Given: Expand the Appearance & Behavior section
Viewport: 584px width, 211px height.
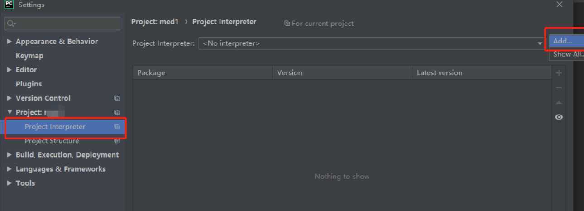Looking at the screenshot, I should pos(10,41).
